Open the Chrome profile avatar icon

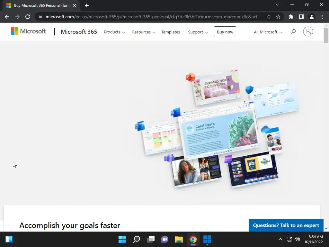click(312, 17)
